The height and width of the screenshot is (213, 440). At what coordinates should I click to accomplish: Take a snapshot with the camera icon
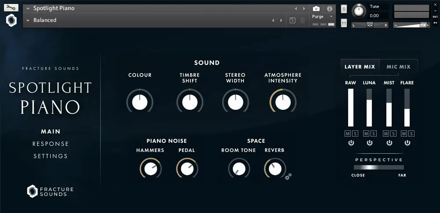coord(316,9)
